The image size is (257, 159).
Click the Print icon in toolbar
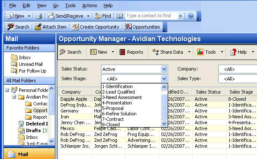click(39, 16)
